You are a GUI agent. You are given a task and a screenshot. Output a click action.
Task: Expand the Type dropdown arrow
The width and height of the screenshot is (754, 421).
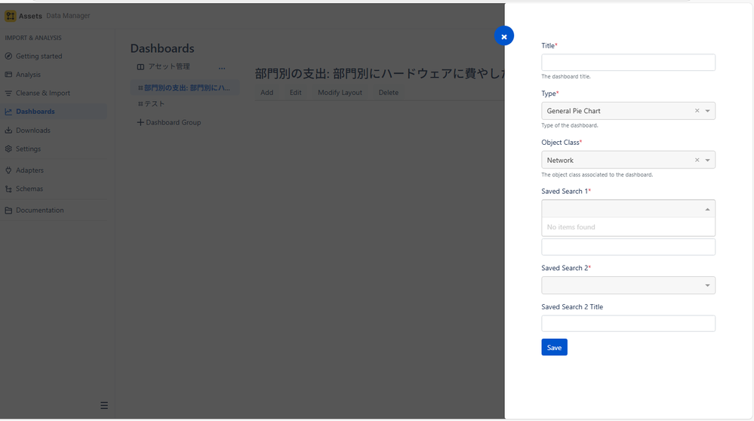pos(707,111)
